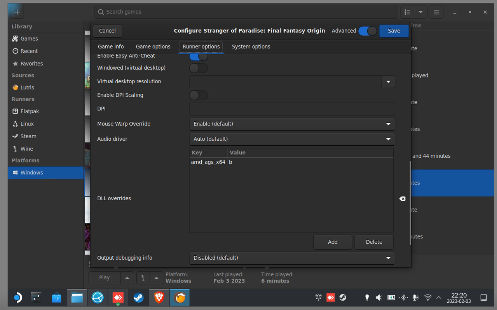Open Bluetooth tray icon
The height and width of the screenshot is (310, 497).
(x=403, y=298)
